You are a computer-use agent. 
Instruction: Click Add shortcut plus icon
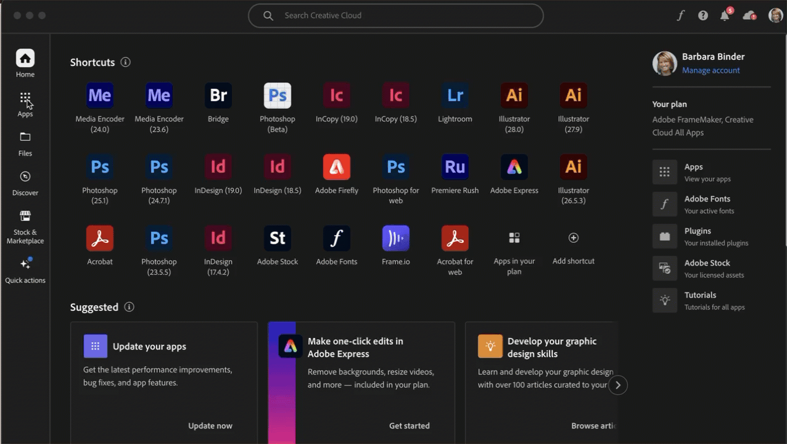(574, 238)
